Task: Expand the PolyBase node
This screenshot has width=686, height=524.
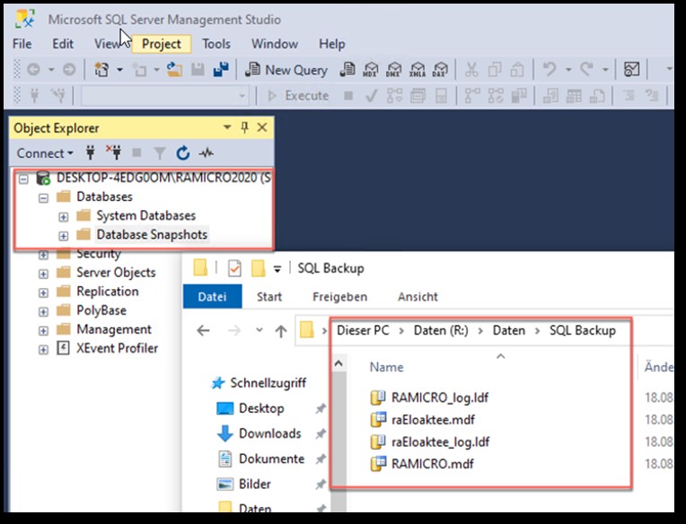Action: [43, 311]
